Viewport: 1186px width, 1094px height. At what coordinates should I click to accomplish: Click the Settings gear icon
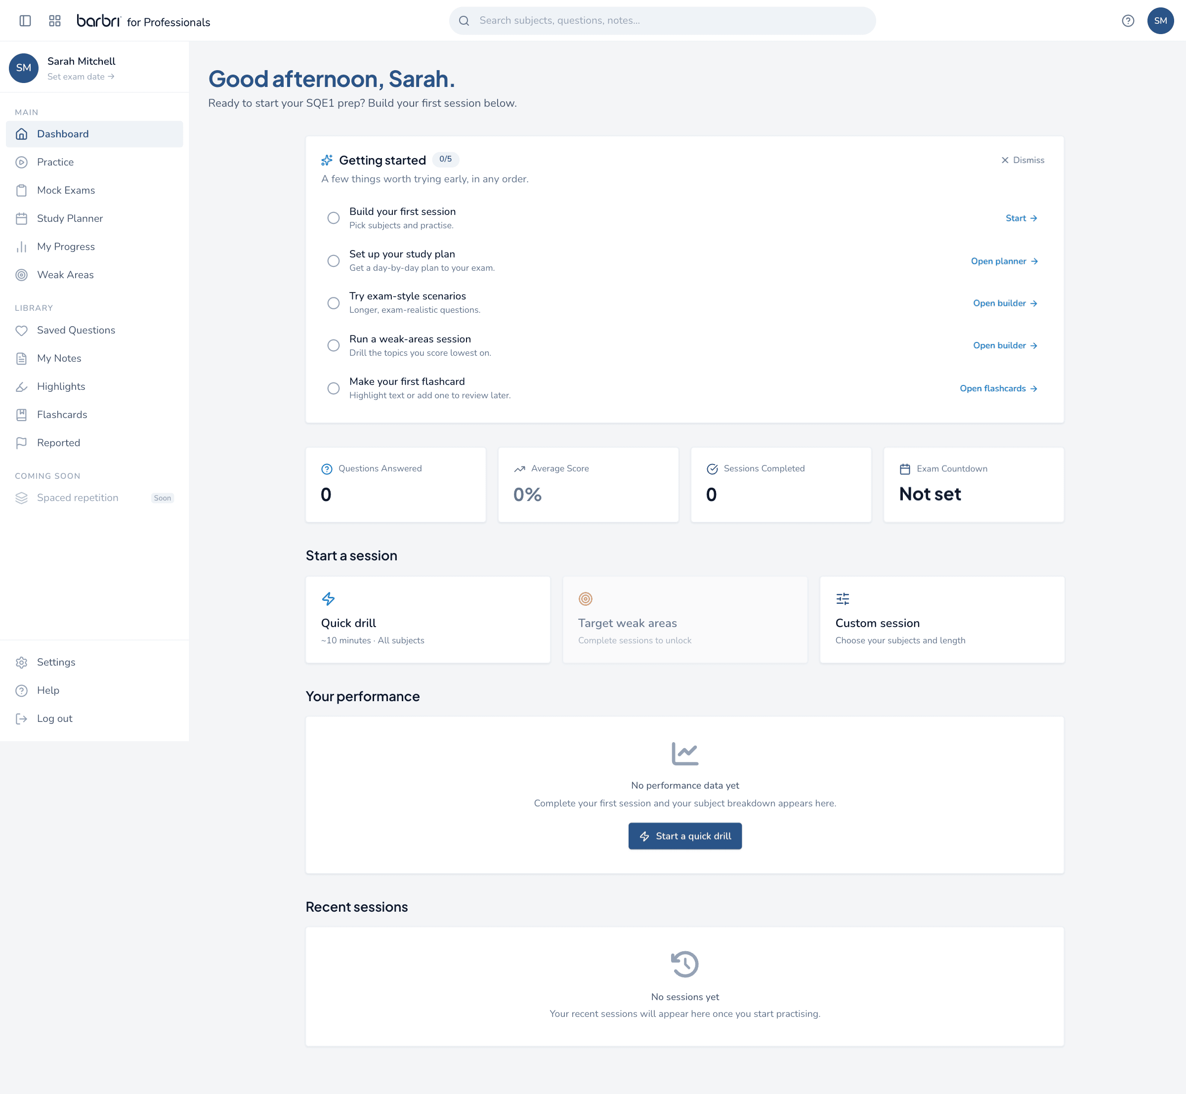coord(22,663)
